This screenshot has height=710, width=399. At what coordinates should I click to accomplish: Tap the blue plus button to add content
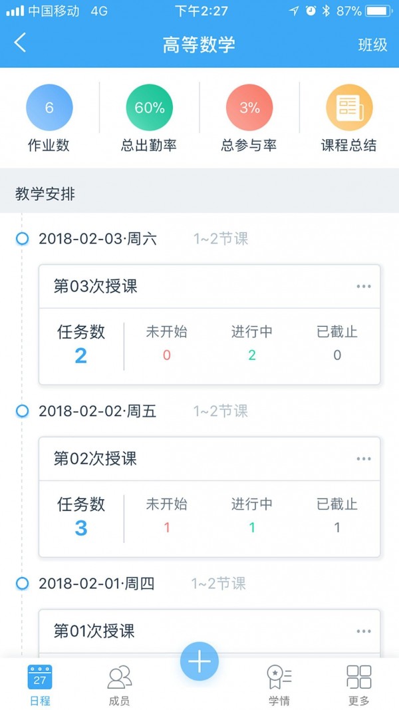199,661
